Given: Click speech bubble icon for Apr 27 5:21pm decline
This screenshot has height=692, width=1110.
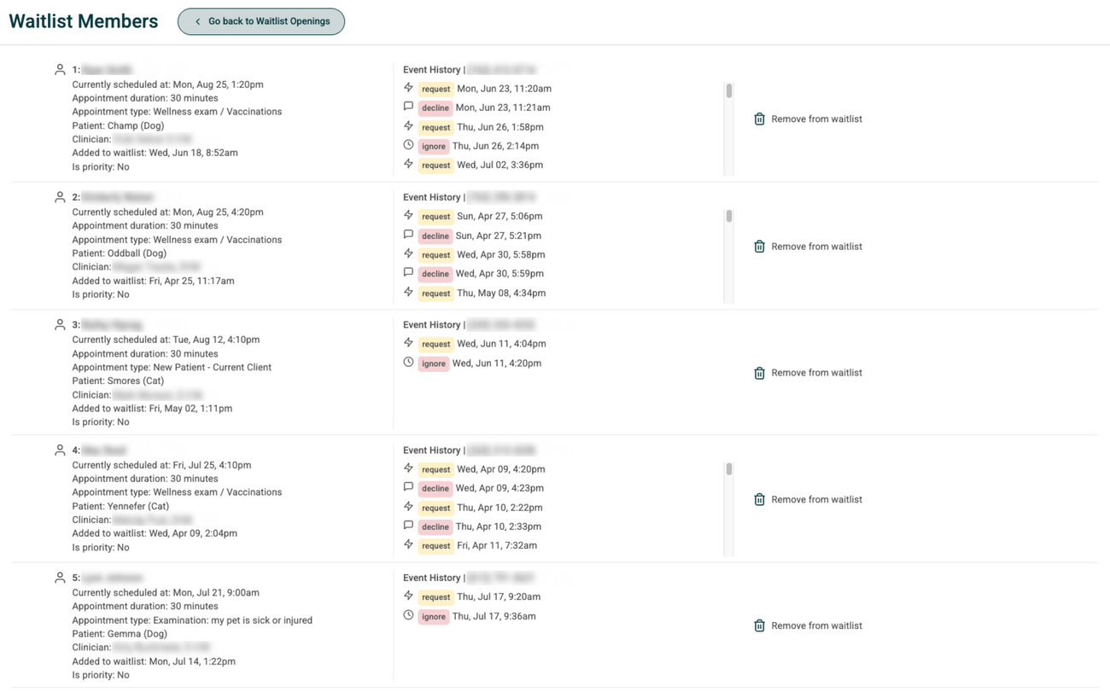Looking at the screenshot, I should [408, 235].
